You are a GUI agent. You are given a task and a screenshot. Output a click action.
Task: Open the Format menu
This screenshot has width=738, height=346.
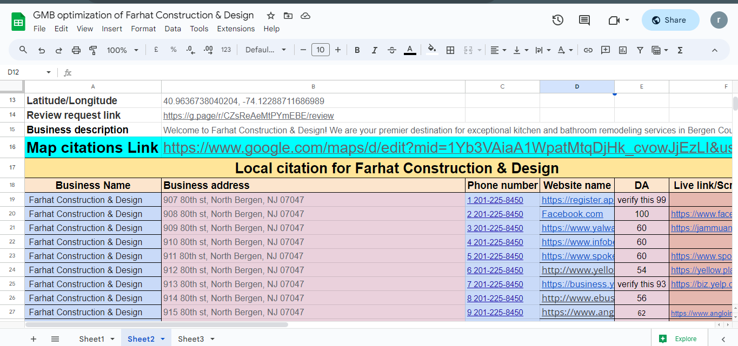coord(143,29)
